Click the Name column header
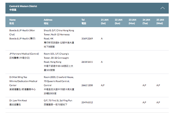 pyautogui.click(x=13, y=22)
